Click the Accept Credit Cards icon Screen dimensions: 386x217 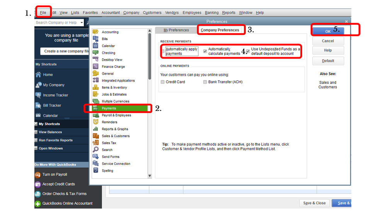(x=37, y=184)
